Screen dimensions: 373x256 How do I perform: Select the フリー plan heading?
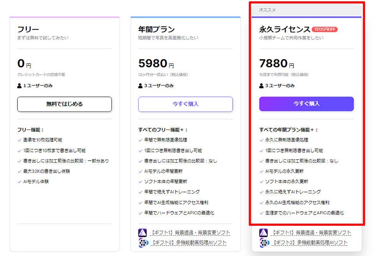(x=28, y=30)
